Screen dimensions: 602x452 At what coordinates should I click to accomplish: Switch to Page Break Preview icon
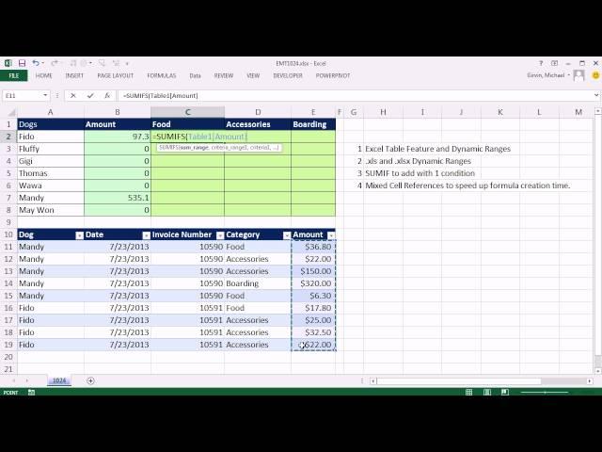(505, 392)
